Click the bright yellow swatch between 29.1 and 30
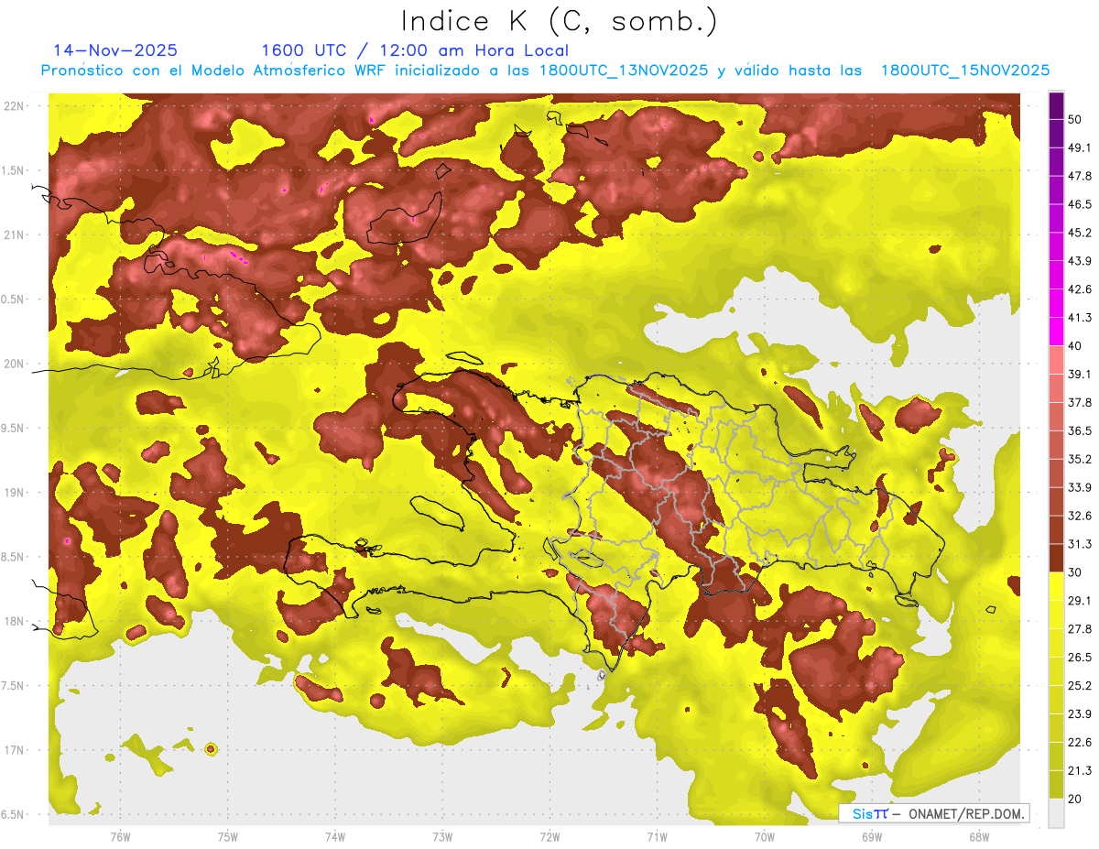The height and width of the screenshot is (849, 1099). [1056, 586]
